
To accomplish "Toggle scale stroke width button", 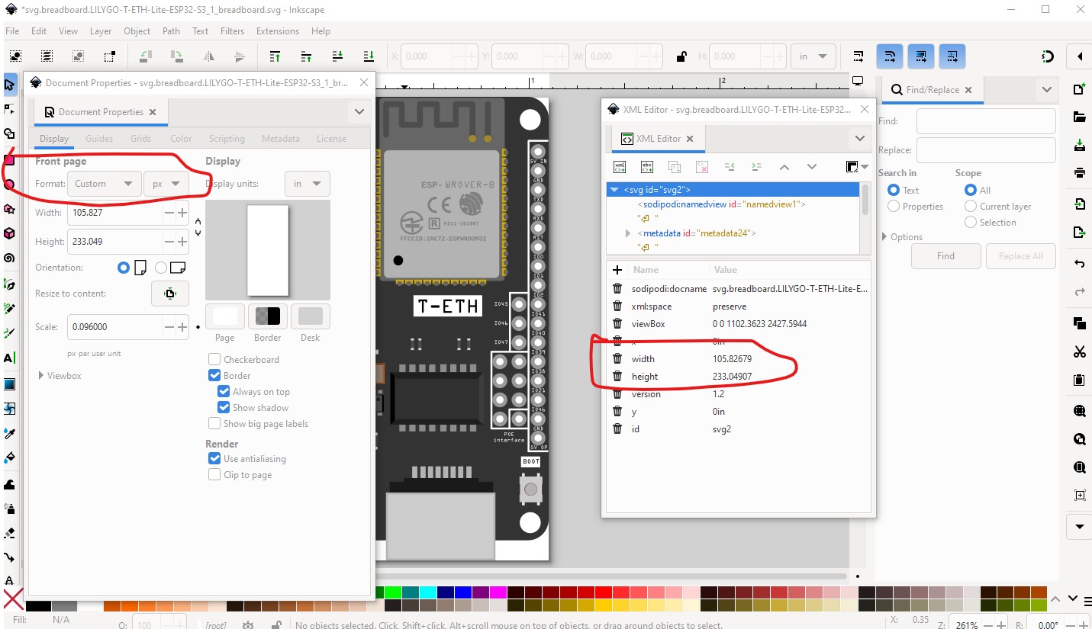I will pyautogui.click(x=858, y=56).
